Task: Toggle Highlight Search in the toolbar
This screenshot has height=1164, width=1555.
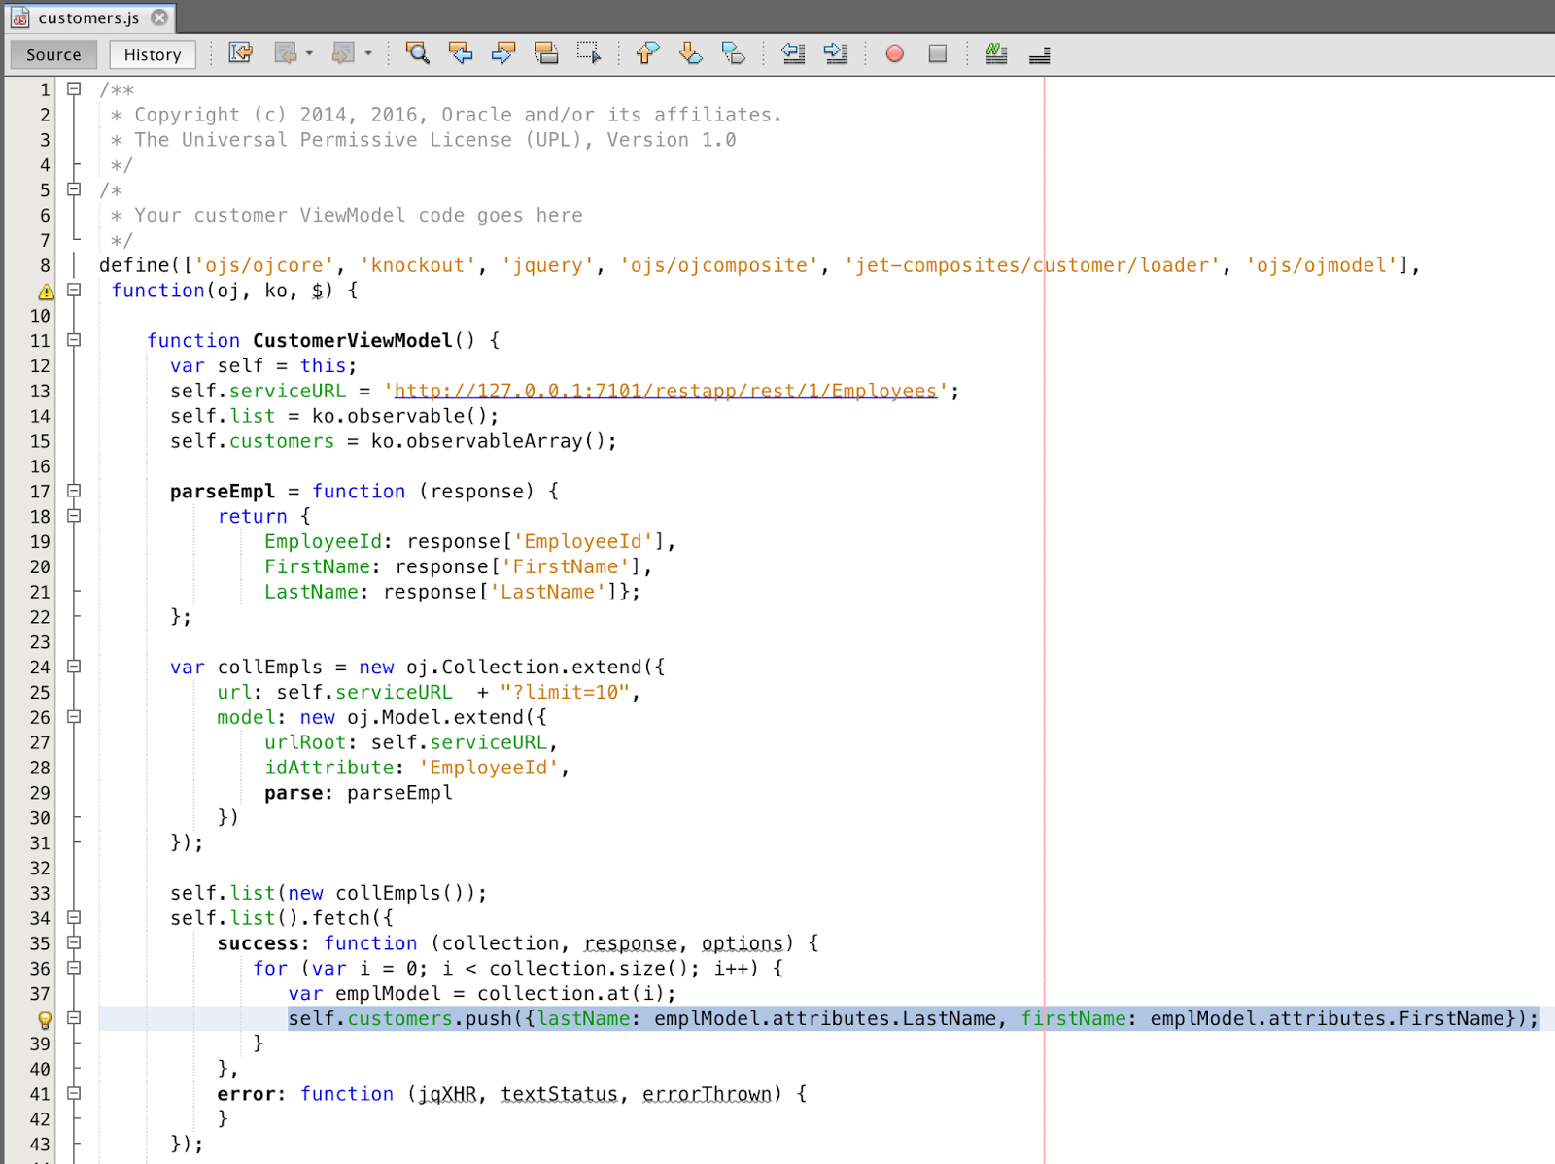Action: point(546,53)
